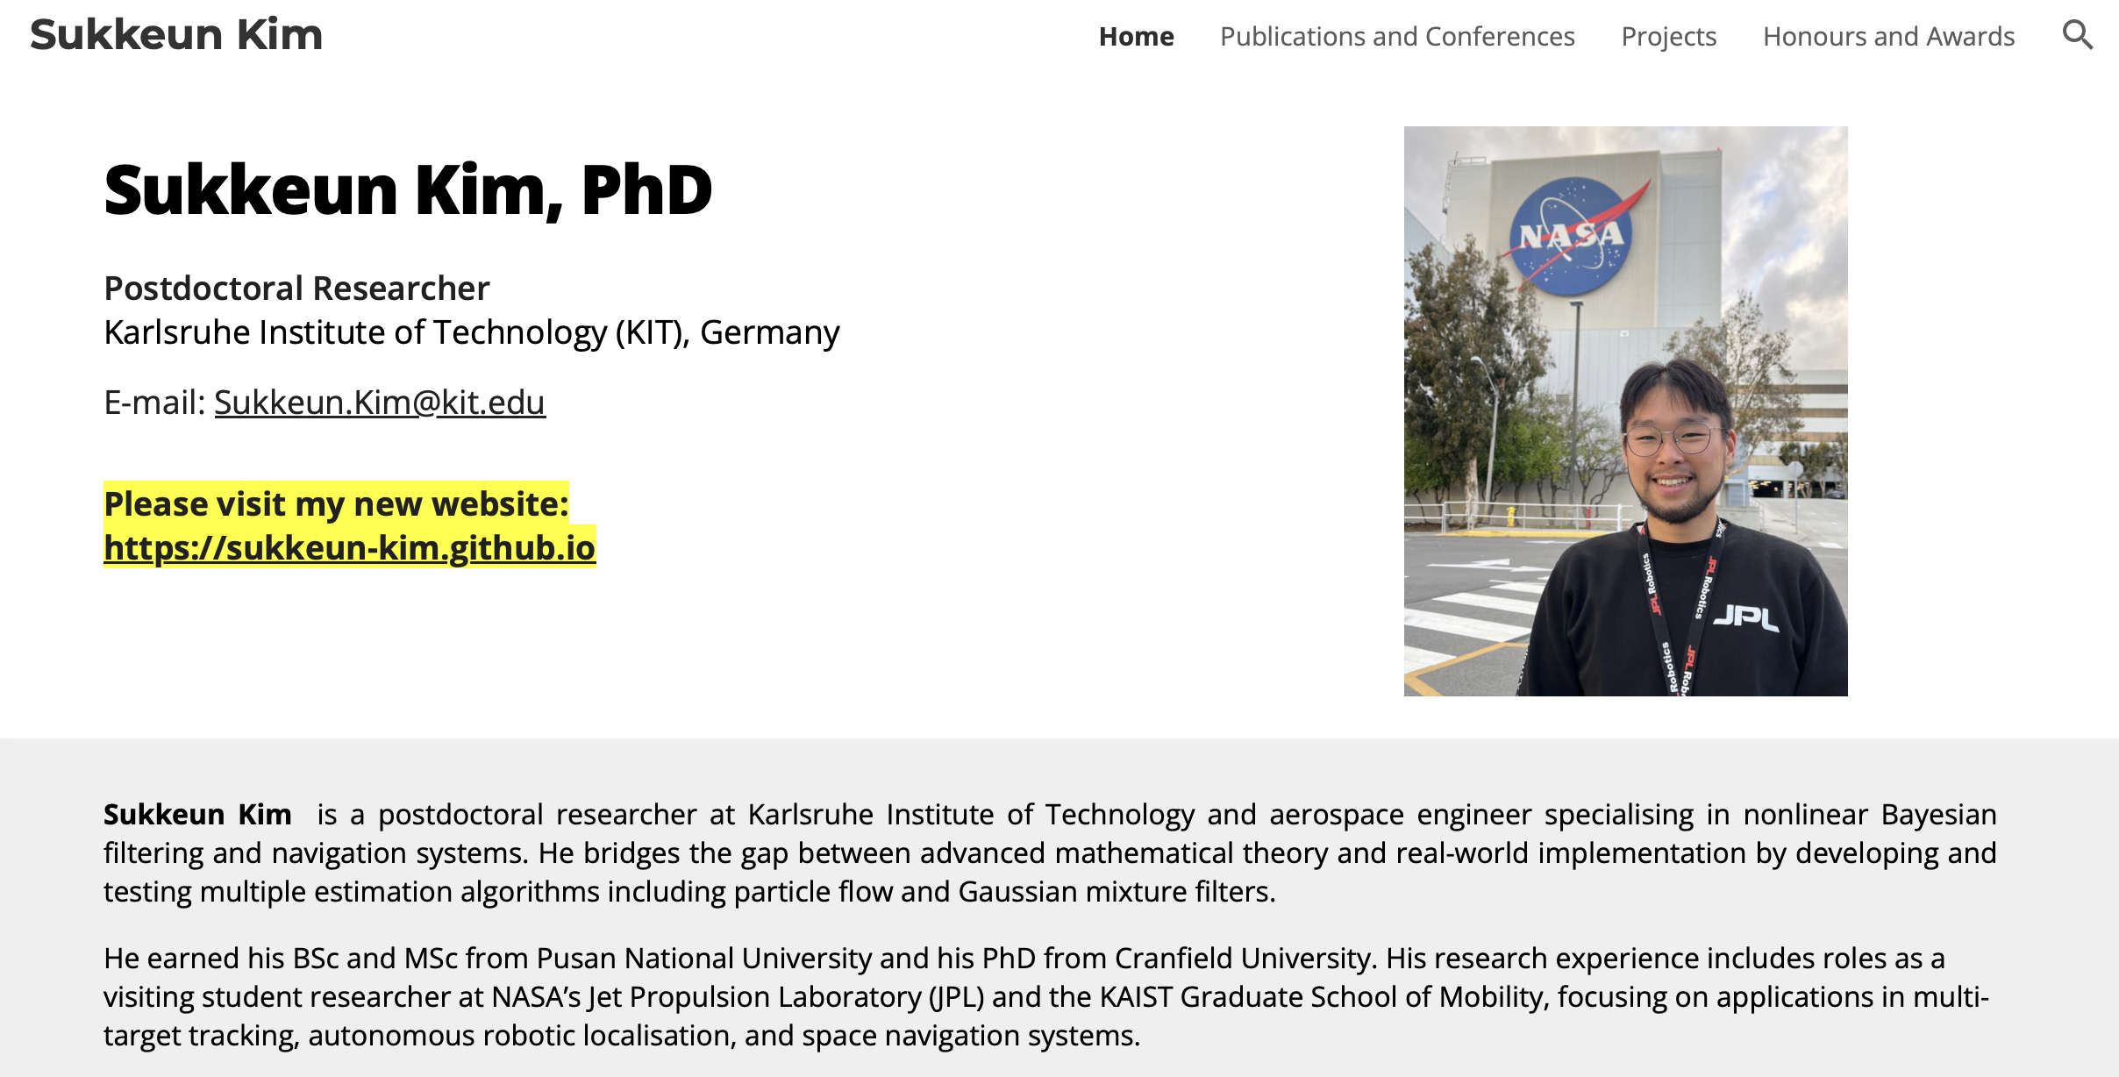Image resolution: width=2119 pixels, height=1077 pixels.
Task: Click the Sukkeun.Kim@kit.edu email link
Action: tap(380, 403)
